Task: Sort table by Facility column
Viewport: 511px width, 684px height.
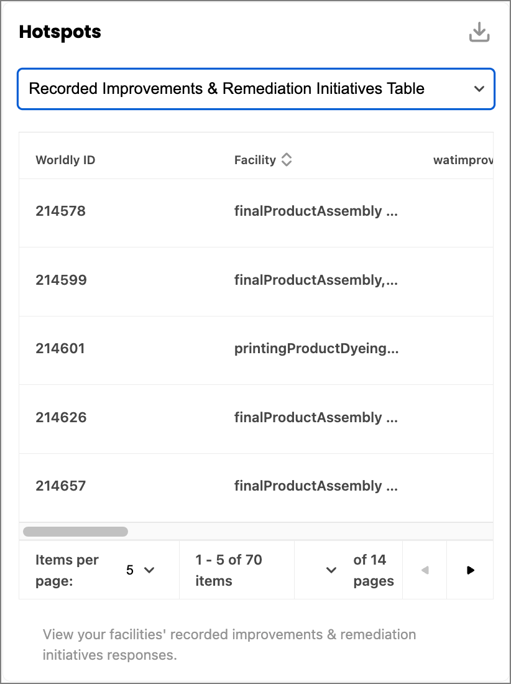Action: pos(286,160)
